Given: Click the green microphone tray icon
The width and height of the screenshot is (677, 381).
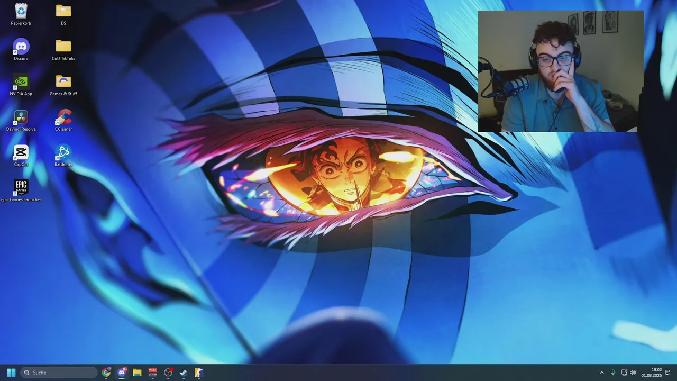Looking at the screenshot, I should (x=613, y=373).
